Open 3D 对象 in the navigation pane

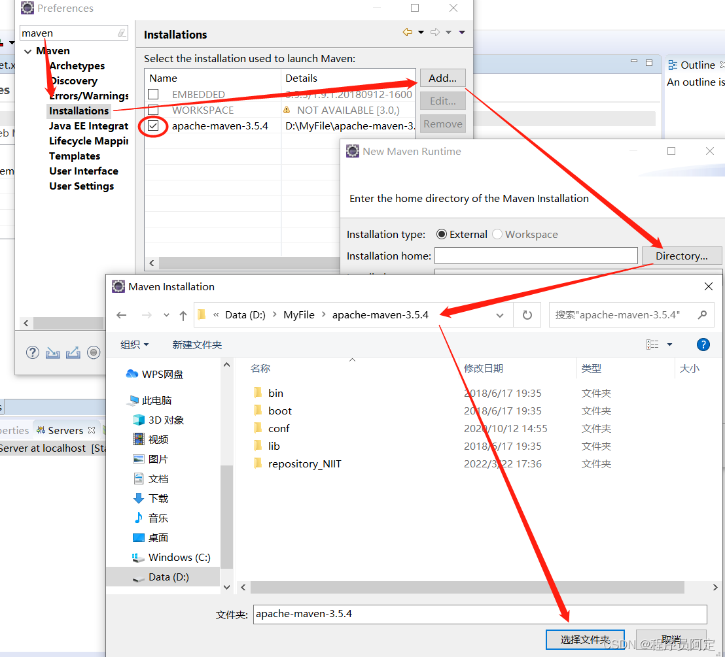pos(158,420)
